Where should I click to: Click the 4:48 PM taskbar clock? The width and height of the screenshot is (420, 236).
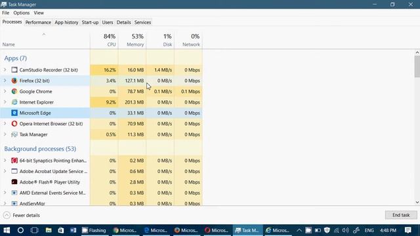388,230
